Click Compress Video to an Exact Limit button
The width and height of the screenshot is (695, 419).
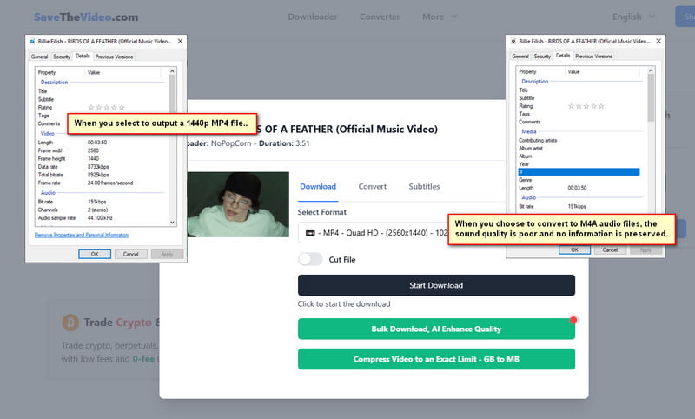(x=436, y=359)
